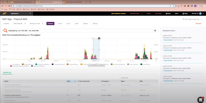
Task: Click the Metadata button
Action: (199, 24)
